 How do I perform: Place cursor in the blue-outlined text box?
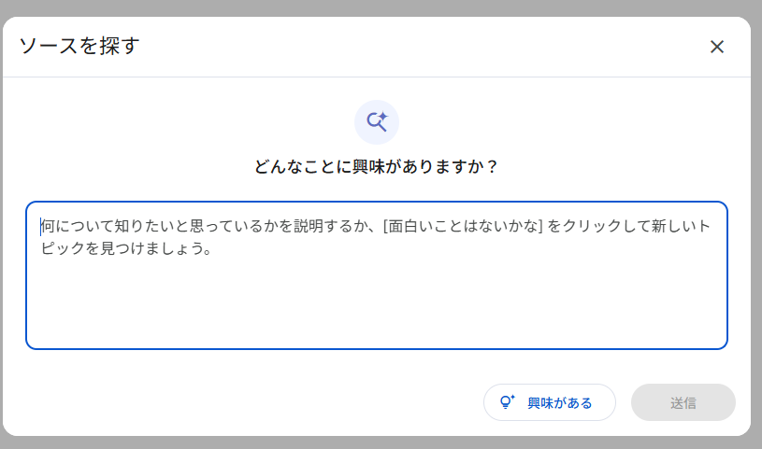pos(377,275)
